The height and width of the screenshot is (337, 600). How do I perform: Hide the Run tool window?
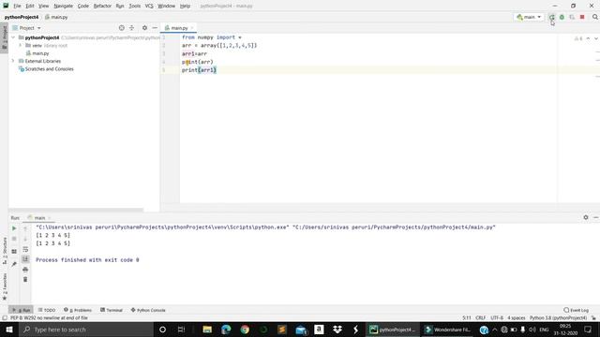click(x=596, y=217)
